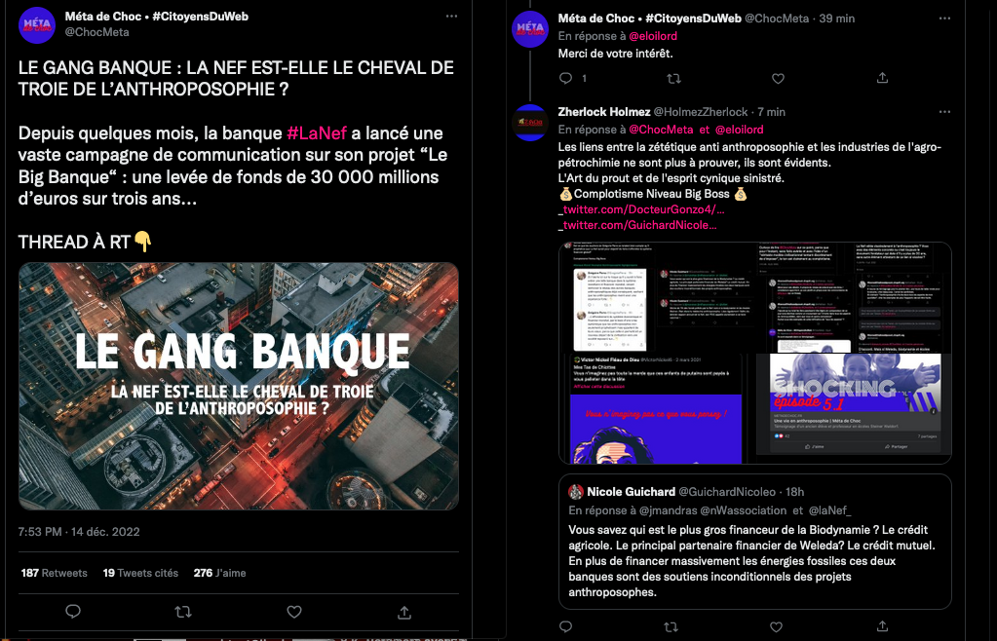Open twitter.com/DocteurGonzo4 link
997x641 pixels.
[642, 209]
